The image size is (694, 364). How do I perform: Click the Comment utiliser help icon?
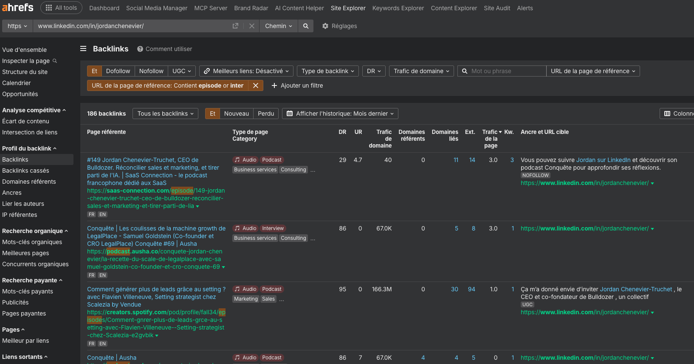[140, 49]
